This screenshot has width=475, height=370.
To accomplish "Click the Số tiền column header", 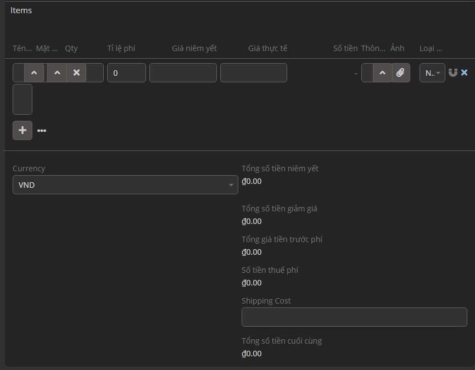I will tap(345, 48).
